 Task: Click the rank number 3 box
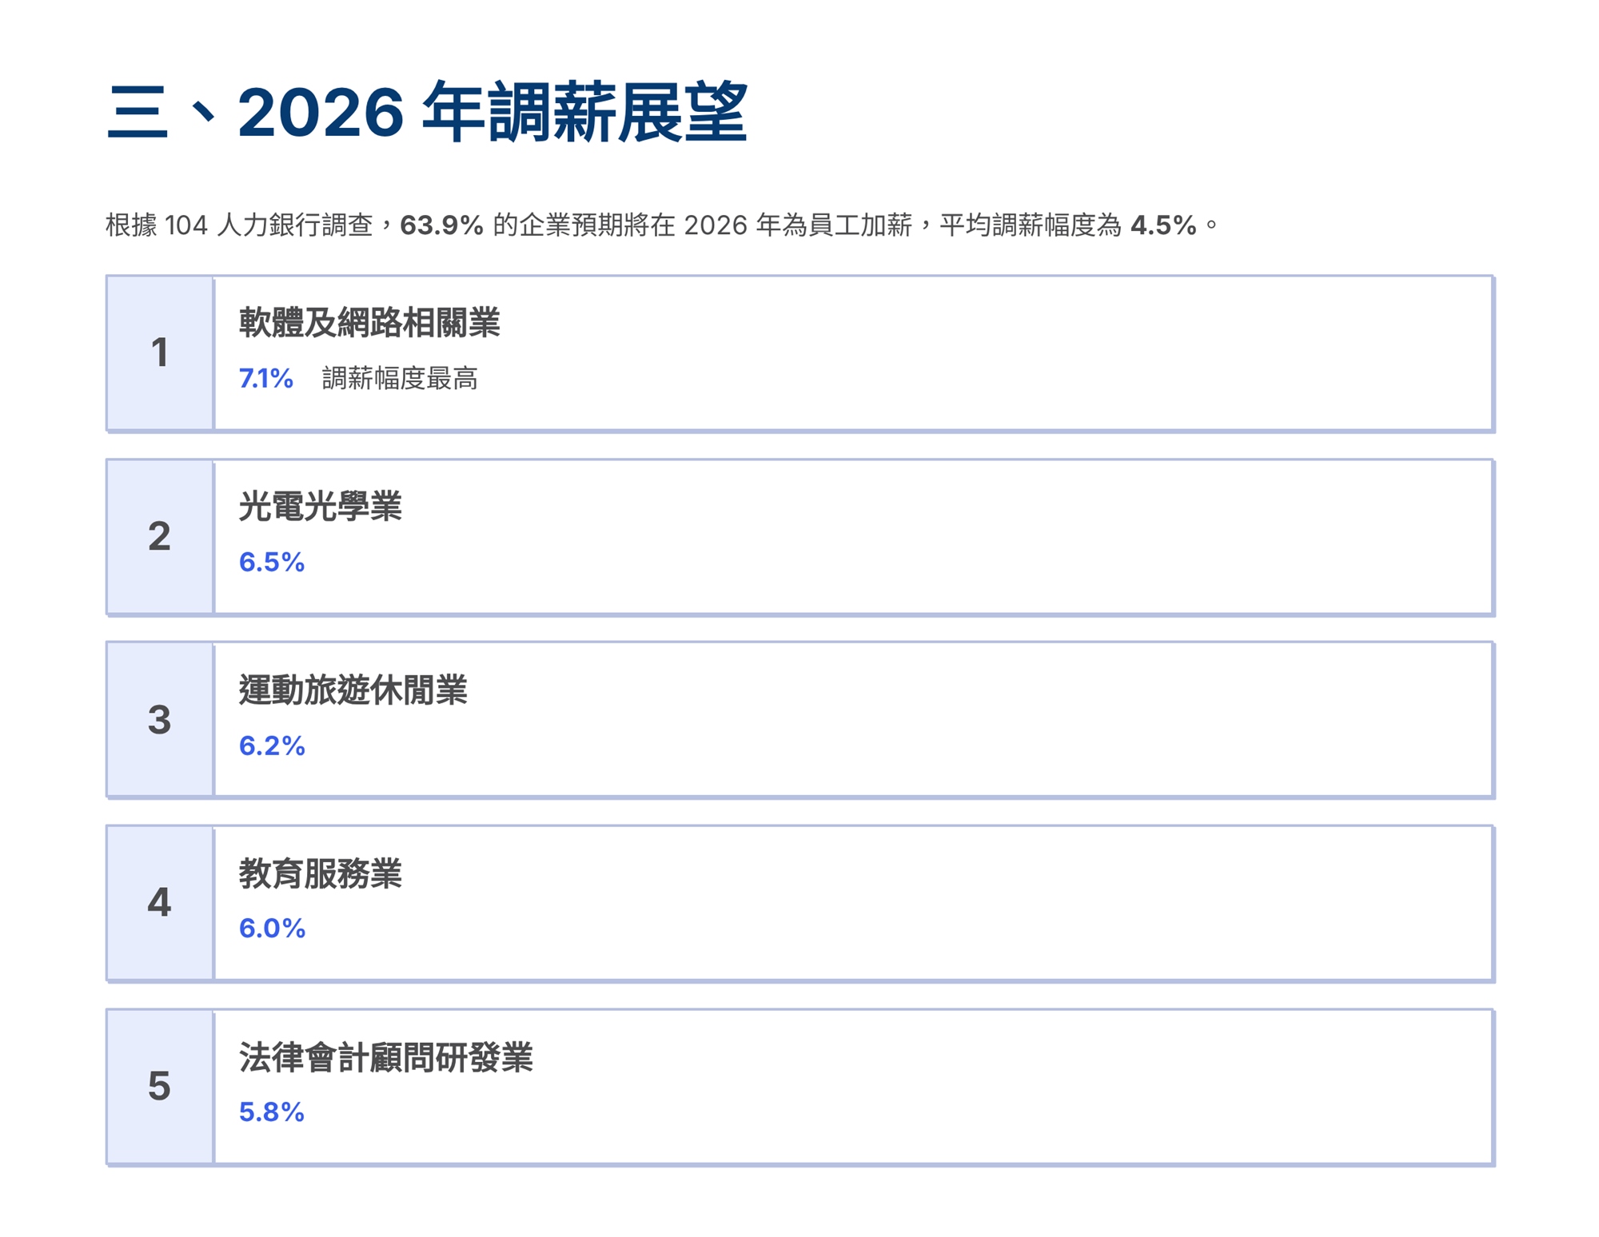(160, 719)
